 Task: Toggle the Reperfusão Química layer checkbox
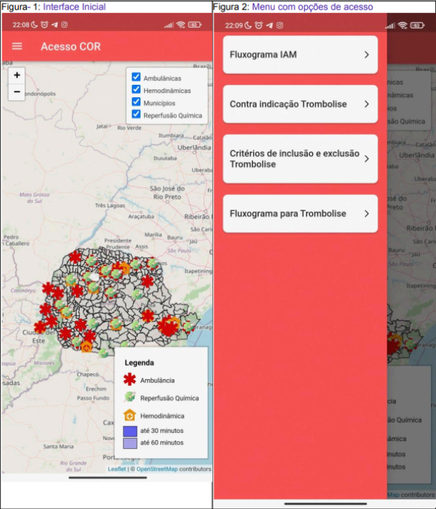[135, 115]
